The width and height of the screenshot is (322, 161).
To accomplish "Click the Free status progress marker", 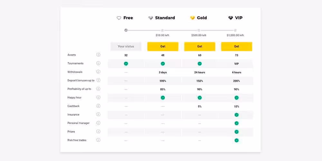I will [126, 30].
